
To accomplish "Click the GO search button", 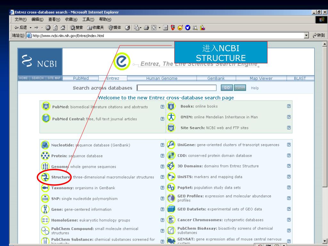I will pos(227,88).
